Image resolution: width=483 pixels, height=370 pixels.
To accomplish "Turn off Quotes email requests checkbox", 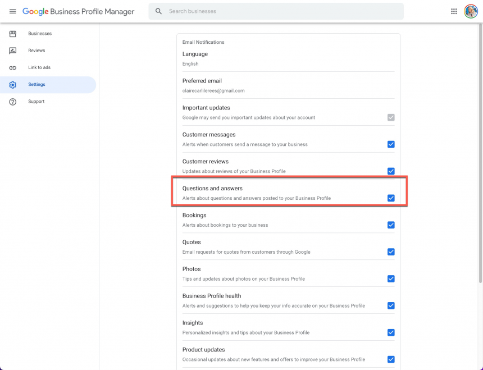I will [x=391, y=252].
